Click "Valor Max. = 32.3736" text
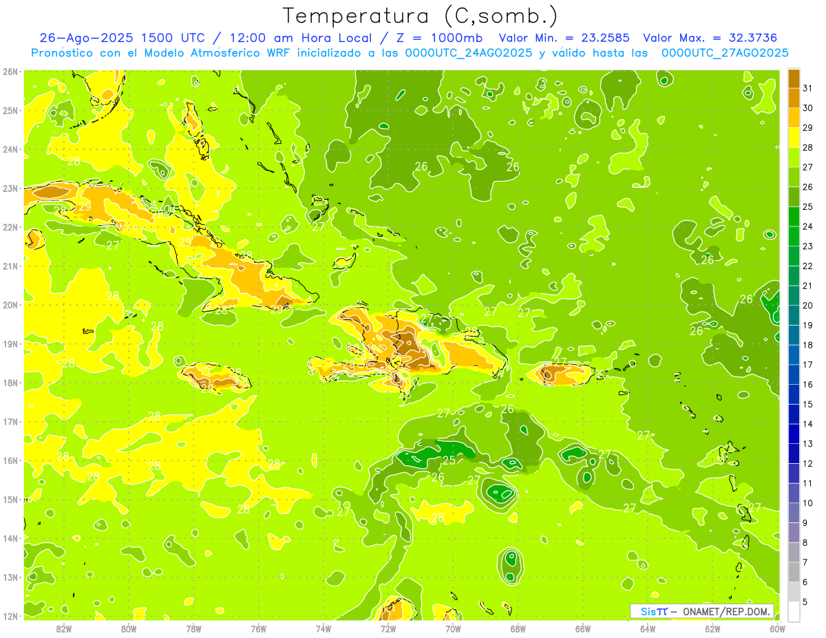This screenshot has height=638, width=826. click(710, 37)
